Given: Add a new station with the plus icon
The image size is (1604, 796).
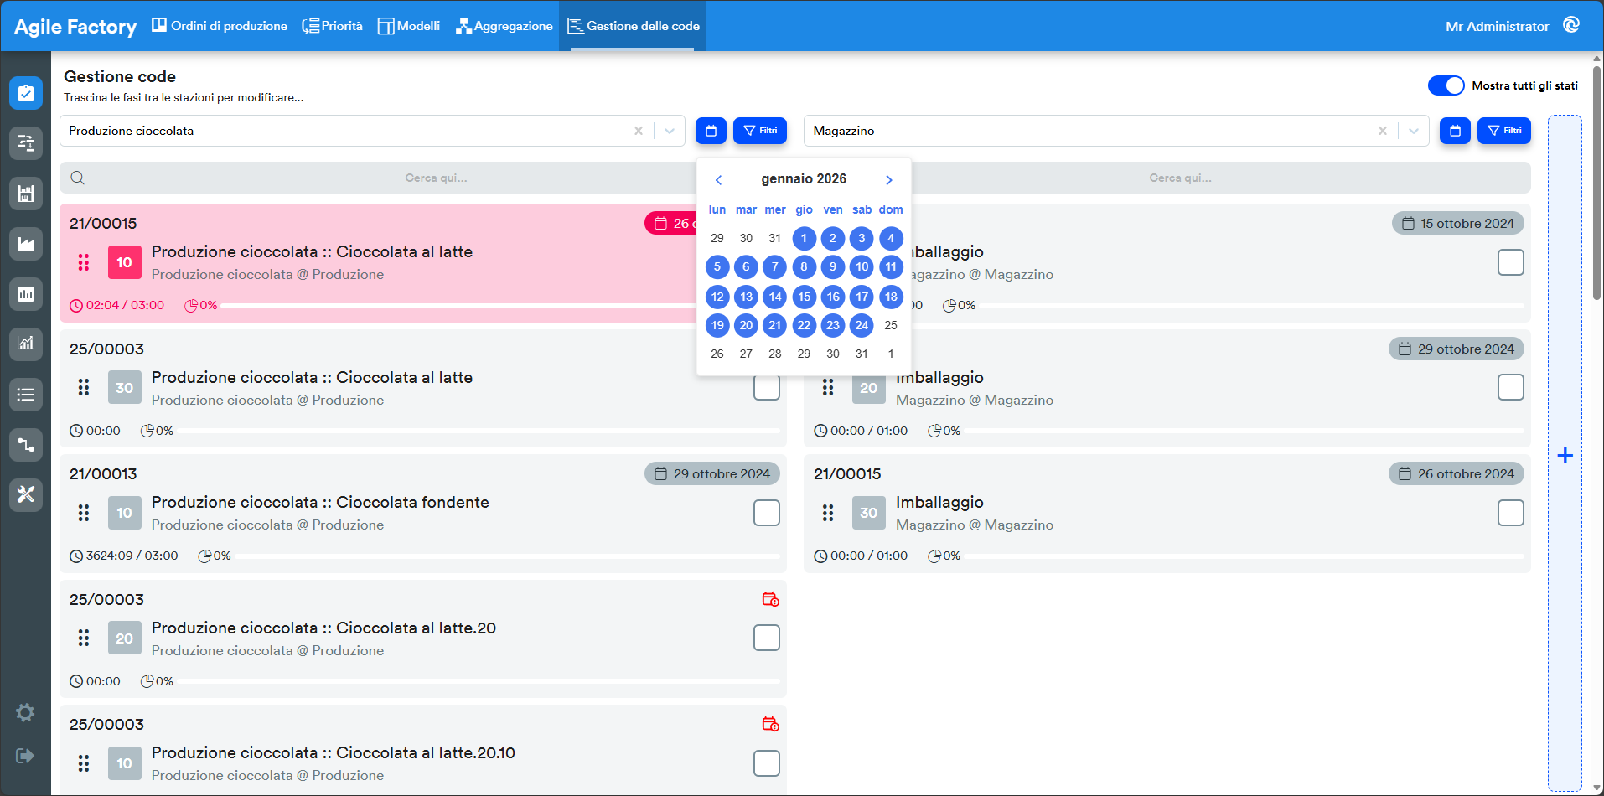Looking at the screenshot, I should [x=1565, y=456].
